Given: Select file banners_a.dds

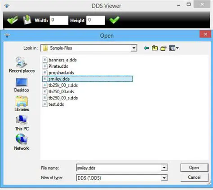Looking at the screenshot, I should coord(62,60).
